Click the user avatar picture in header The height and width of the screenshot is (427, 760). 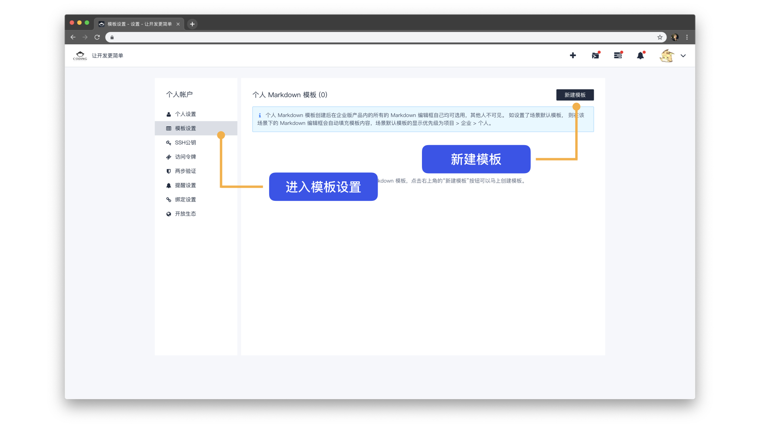[x=667, y=56]
